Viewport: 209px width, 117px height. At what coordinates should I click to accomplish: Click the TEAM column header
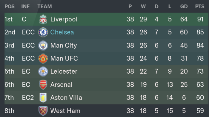pyautogui.click(x=45, y=6)
